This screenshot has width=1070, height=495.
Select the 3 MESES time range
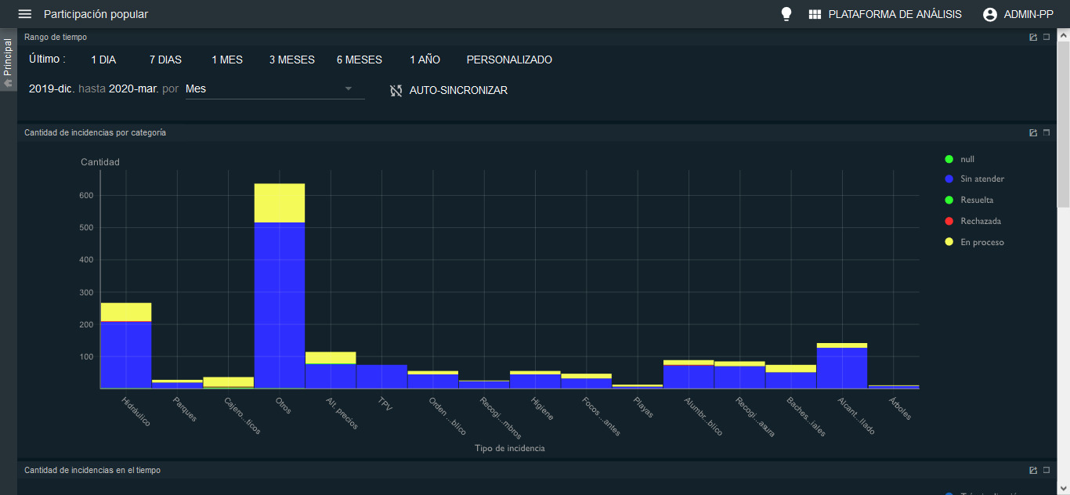(292, 60)
